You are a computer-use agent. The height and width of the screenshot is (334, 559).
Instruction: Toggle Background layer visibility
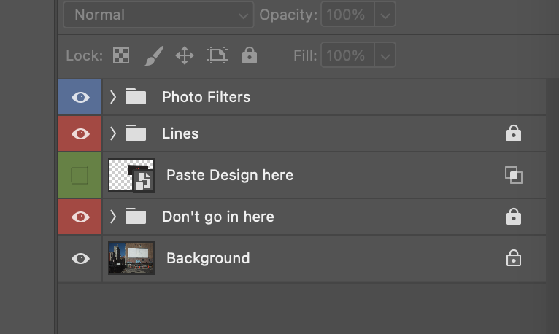tap(80, 258)
